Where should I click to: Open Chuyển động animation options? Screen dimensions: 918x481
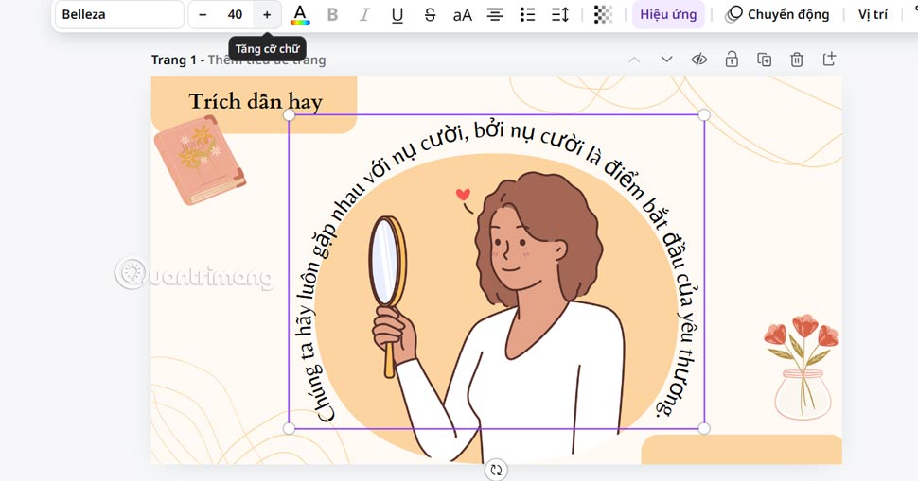click(x=778, y=14)
